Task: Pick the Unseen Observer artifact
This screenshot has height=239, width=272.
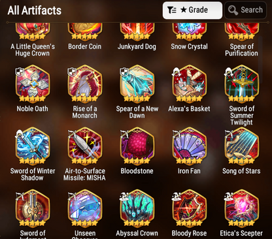Action: tap(85, 208)
